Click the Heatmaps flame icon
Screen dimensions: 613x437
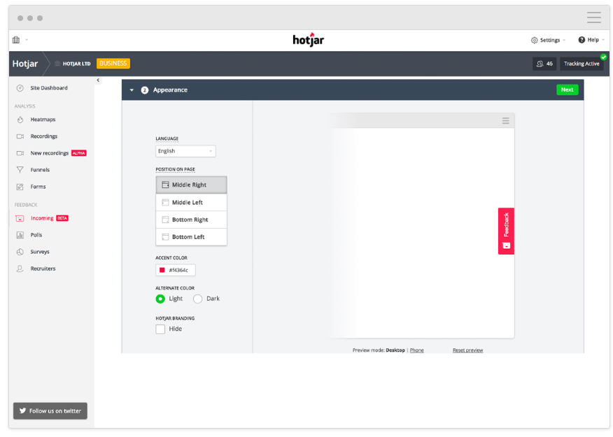coord(20,120)
